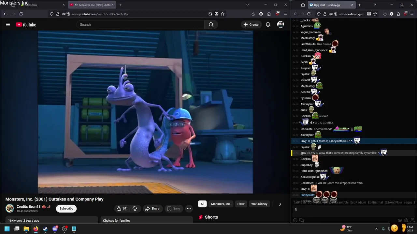Open File Explorer from taskbar
This screenshot has height=234, width=417.
tap(26, 229)
